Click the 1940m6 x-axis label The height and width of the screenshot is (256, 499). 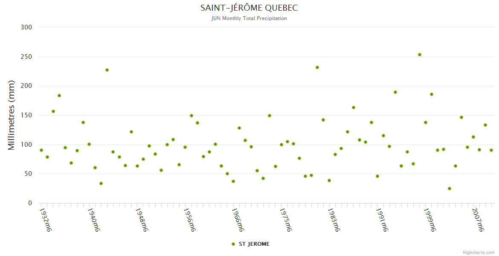click(93, 220)
